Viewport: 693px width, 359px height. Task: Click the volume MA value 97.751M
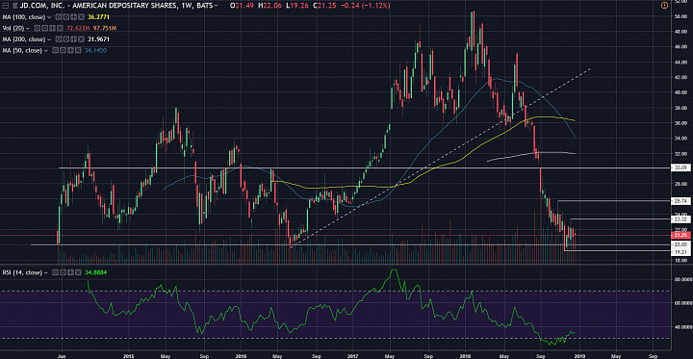pyautogui.click(x=105, y=28)
